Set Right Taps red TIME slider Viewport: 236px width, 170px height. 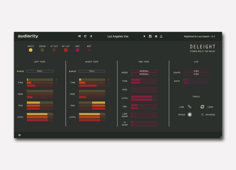tap(92, 86)
